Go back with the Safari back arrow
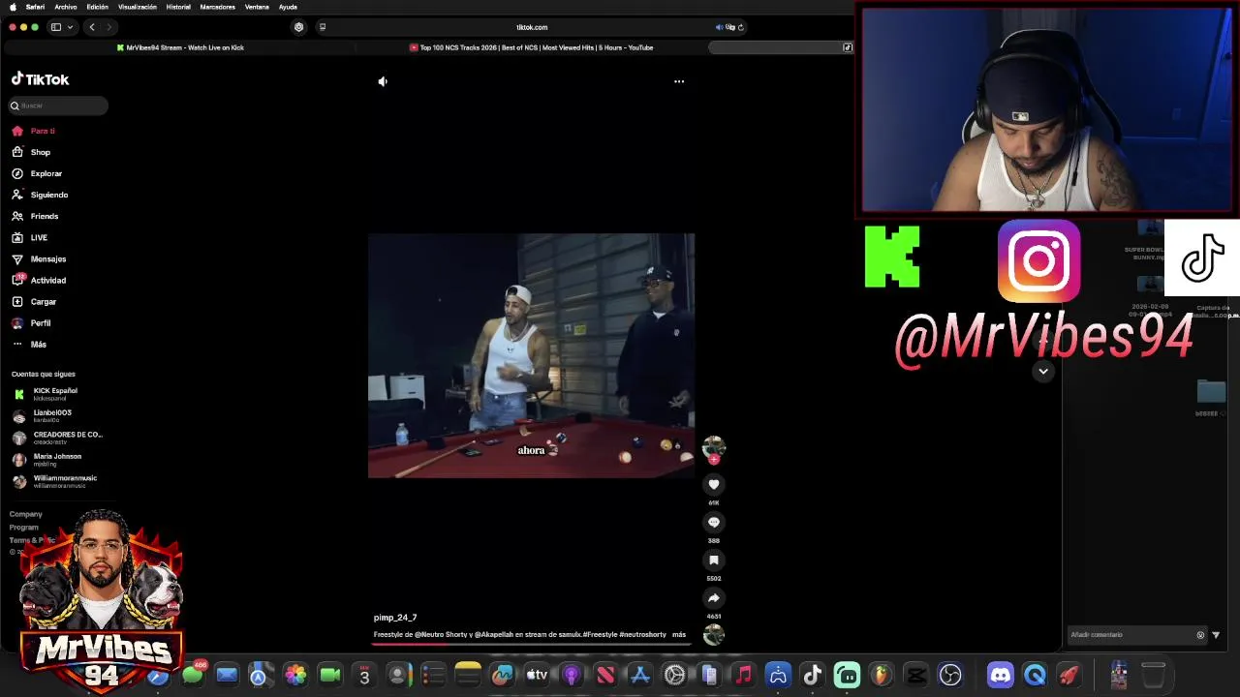The image size is (1240, 697). pyautogui.click(x=92, y=27)
